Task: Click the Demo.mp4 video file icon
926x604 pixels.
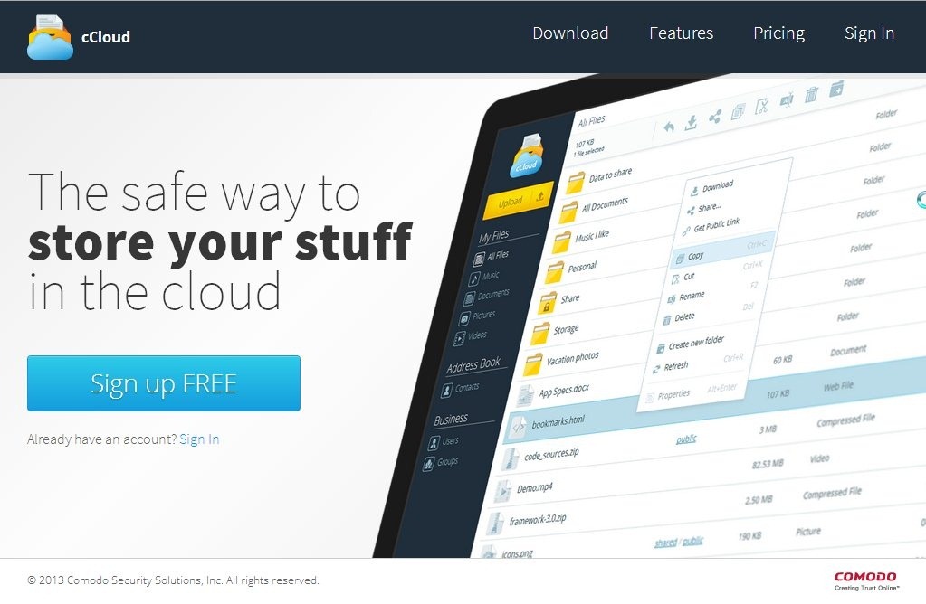Action: [x=502, y=490]
